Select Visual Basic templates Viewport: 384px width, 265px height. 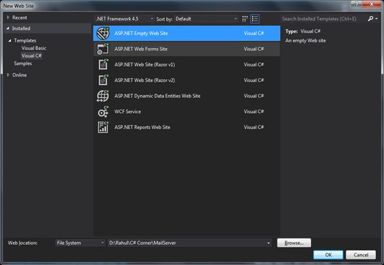pos(34,48)
